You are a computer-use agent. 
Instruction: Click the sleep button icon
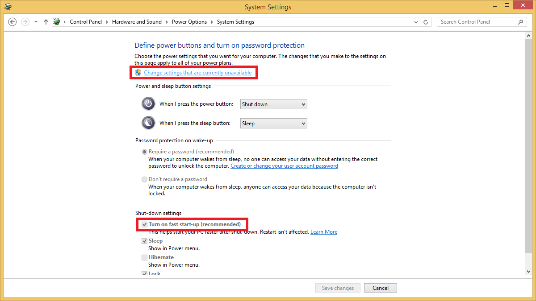[148, 123]
